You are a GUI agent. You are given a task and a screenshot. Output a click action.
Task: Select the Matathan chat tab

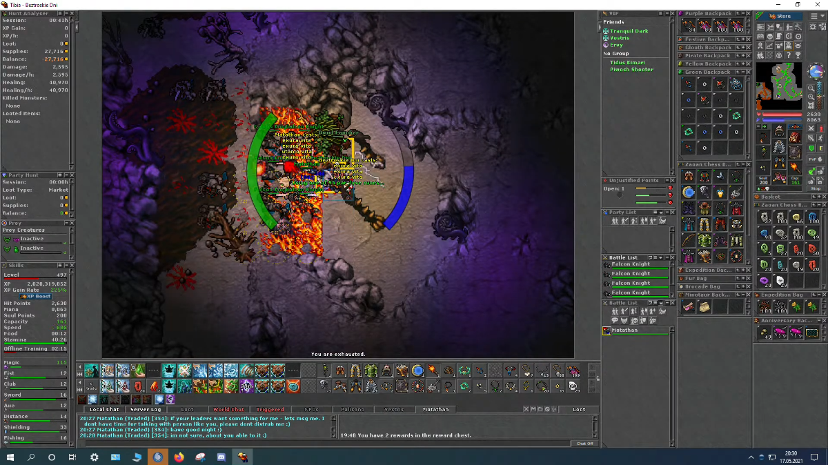pos(435,410)
